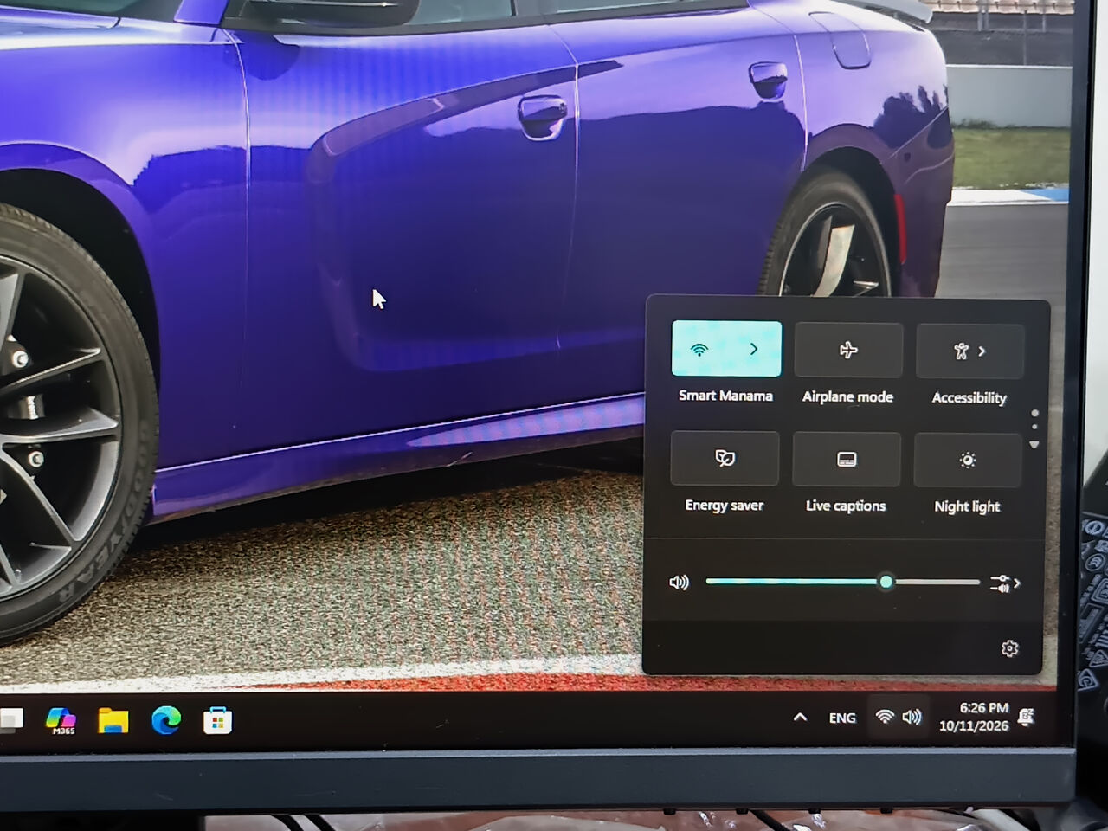Select a sound output device
This screenshot has width=1108, height=831.
(x=1005, y=583)
